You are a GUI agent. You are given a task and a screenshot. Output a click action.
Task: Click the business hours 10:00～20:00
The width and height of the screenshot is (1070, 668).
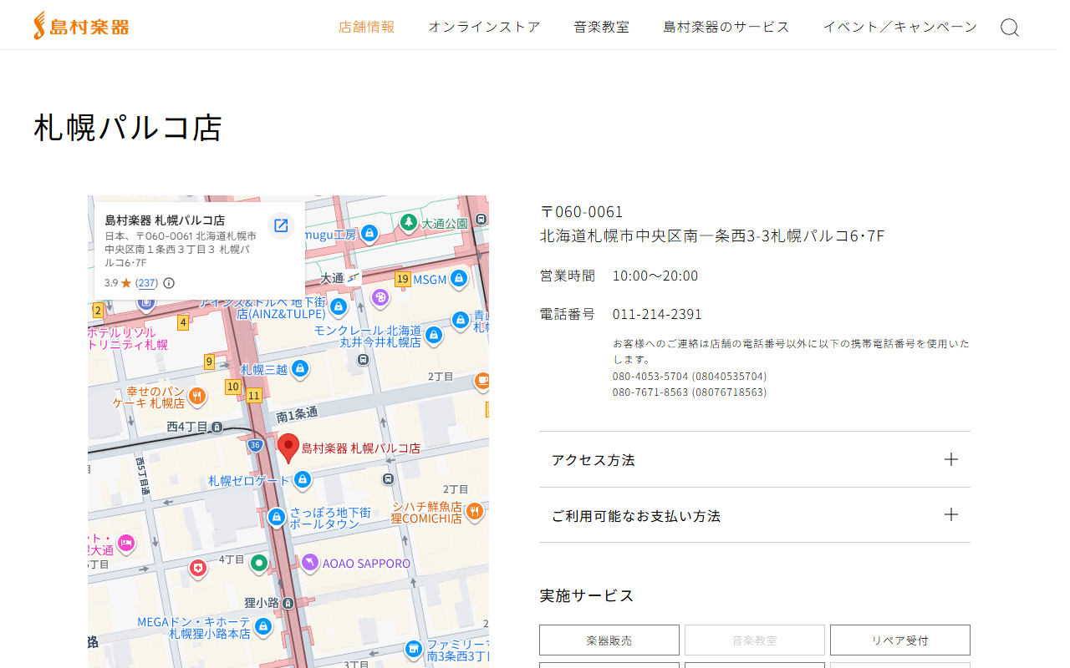coord(655,276)
